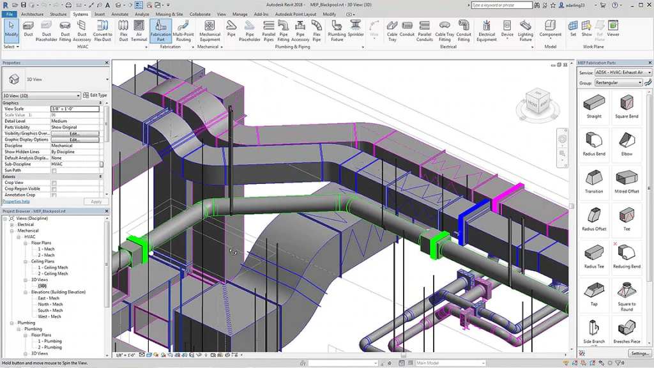The width and height of the screenshot is (654, 368).
Task: Collapse the HVAC node in Project Browser
Action: pos(20,237)
